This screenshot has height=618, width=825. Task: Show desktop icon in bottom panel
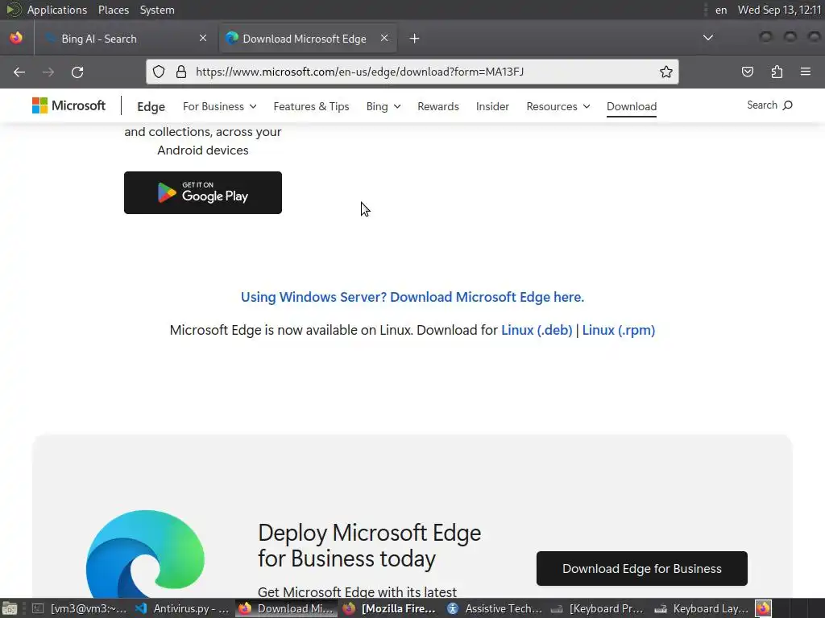[x=10, y=608]
